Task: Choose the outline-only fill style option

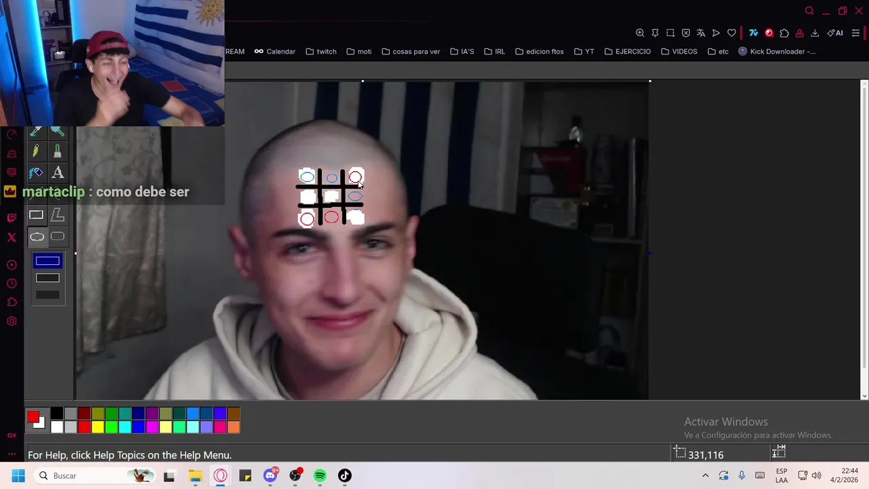Action: coord(48,261)
